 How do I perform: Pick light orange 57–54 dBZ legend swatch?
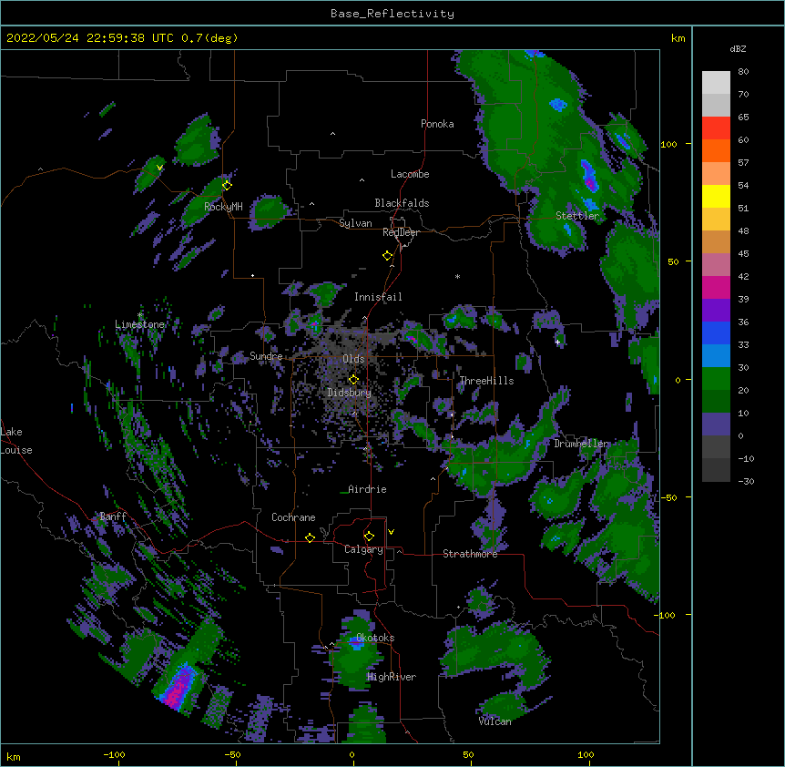coord(716,174)
